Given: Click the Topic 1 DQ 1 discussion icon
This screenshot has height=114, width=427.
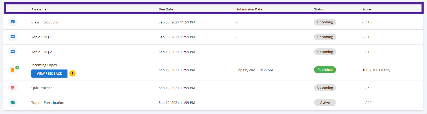Looking at the screenshot, I should (x=13, y=37).
